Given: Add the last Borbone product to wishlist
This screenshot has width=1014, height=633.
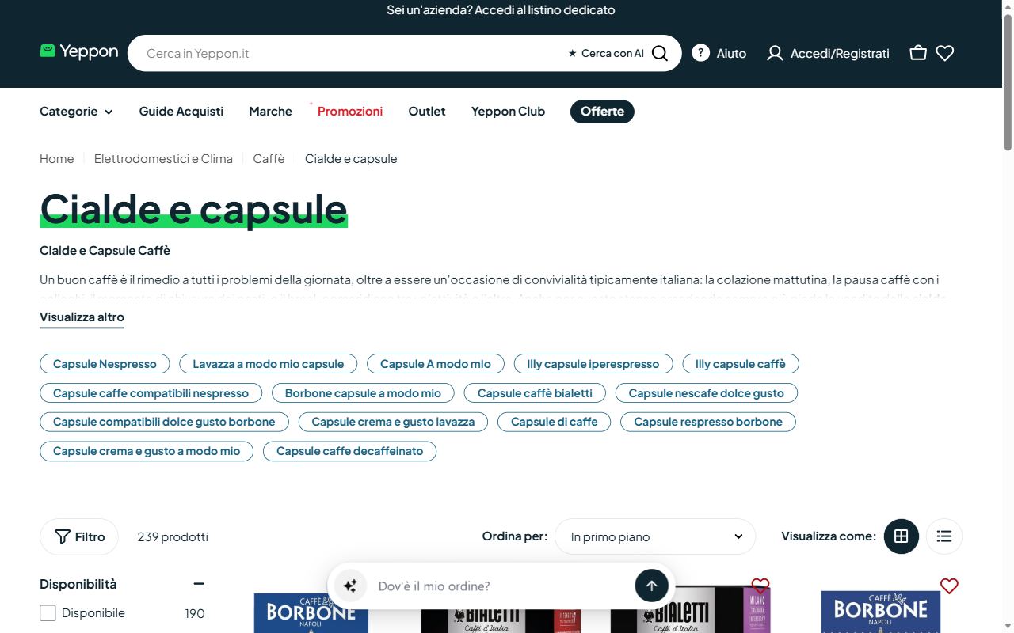Looking at the screenshot, I should [x=949, y=586].
